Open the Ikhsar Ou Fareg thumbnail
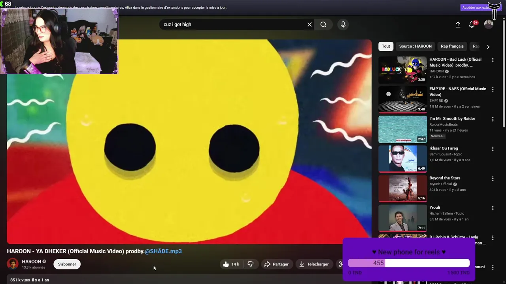Viewport: 506px width, 284px height. (402, 159)
